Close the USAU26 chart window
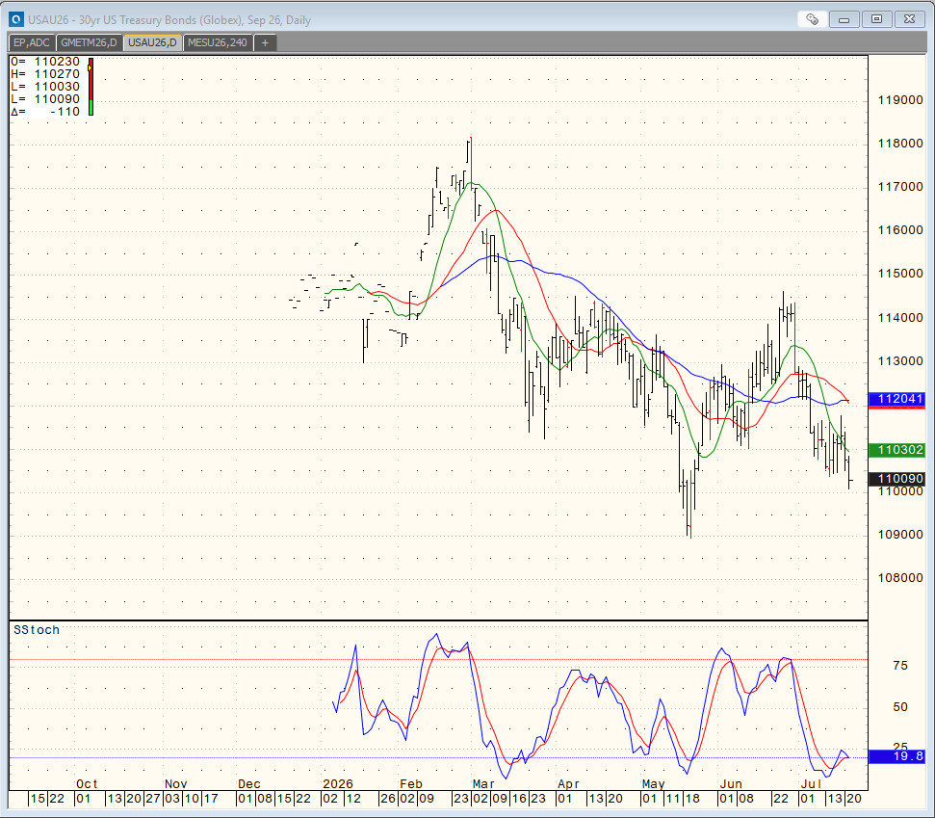 point(909,19)
